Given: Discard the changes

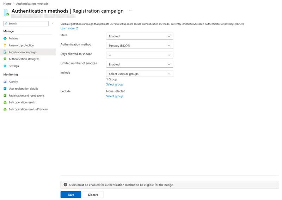Looking at the screenshot, I should tap(93, 195).
